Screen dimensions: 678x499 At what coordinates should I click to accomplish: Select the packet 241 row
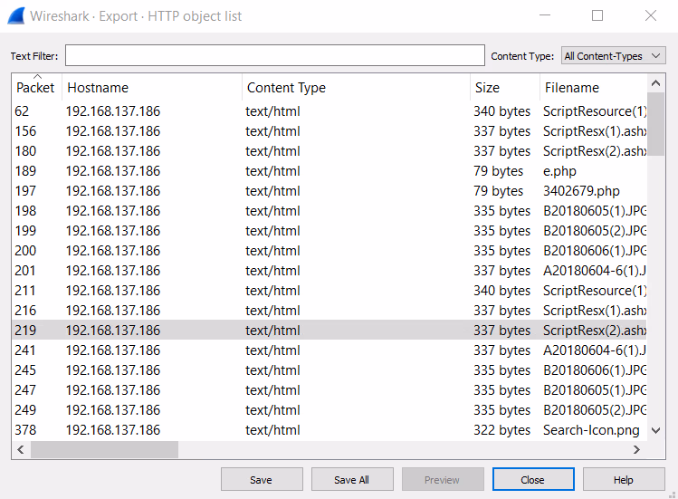tap(329, 350)
